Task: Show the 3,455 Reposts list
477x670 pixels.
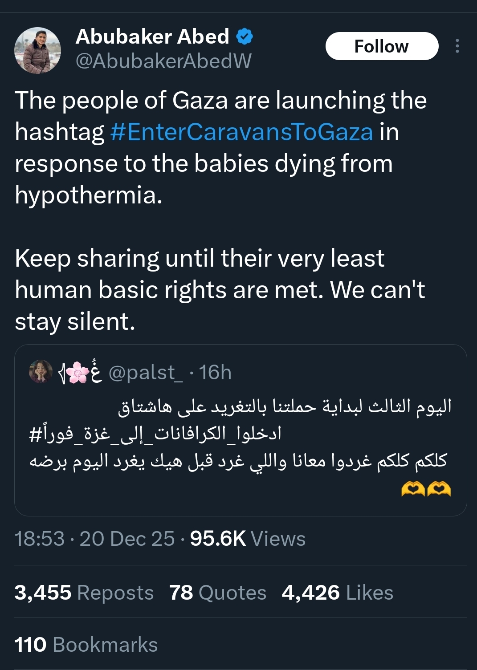Action: click(x=84, y=593)
